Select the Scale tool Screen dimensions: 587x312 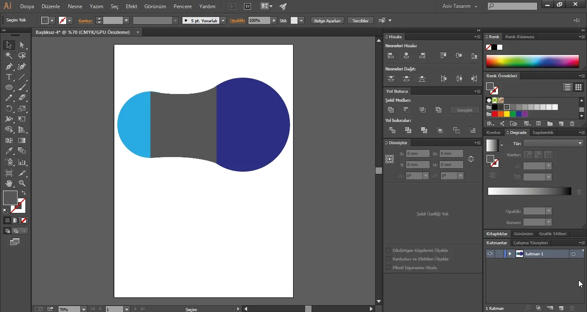pos(22,109)
